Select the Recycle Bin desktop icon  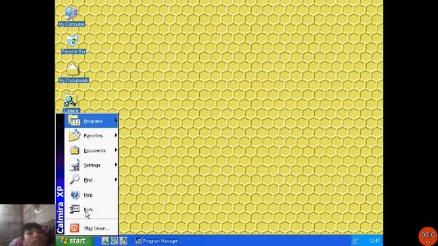coord(73,44)
